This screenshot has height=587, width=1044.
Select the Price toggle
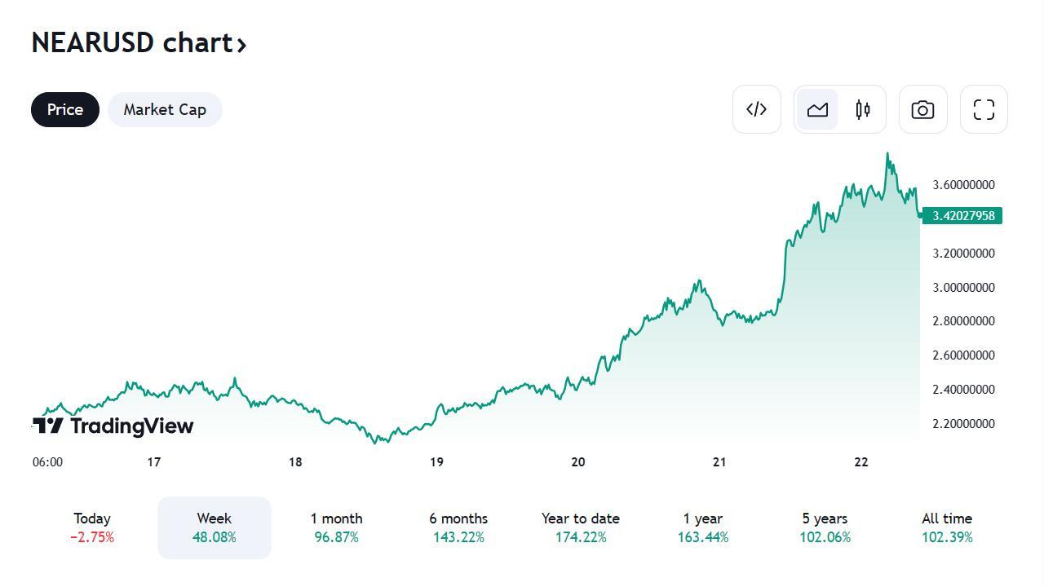tap(65, 109)
